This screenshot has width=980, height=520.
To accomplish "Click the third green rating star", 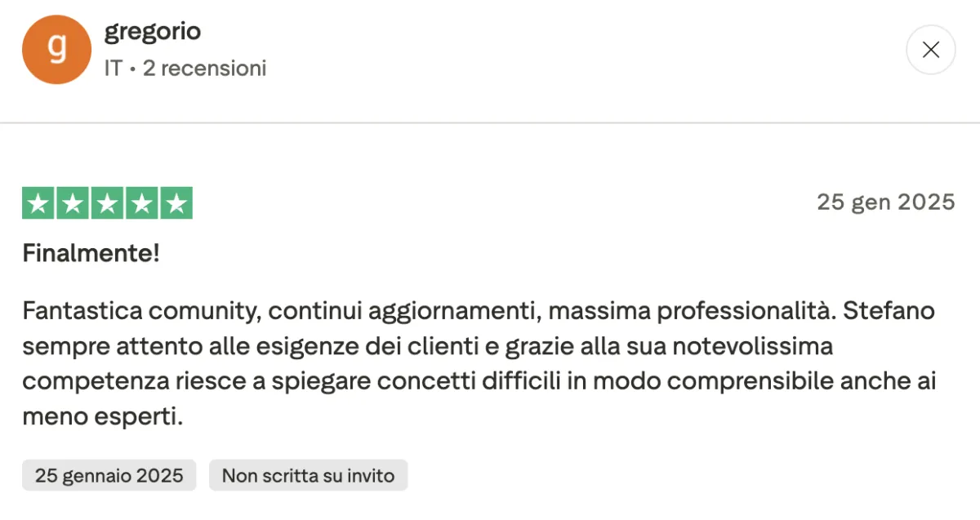I will pos(107,203).
